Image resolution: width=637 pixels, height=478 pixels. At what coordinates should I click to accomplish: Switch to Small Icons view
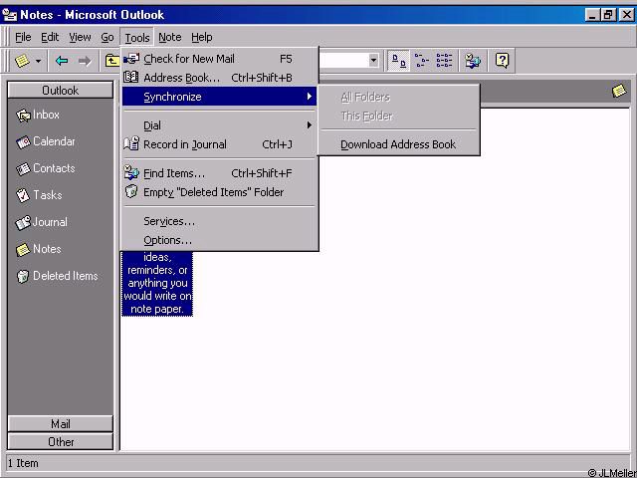[421, 61]
